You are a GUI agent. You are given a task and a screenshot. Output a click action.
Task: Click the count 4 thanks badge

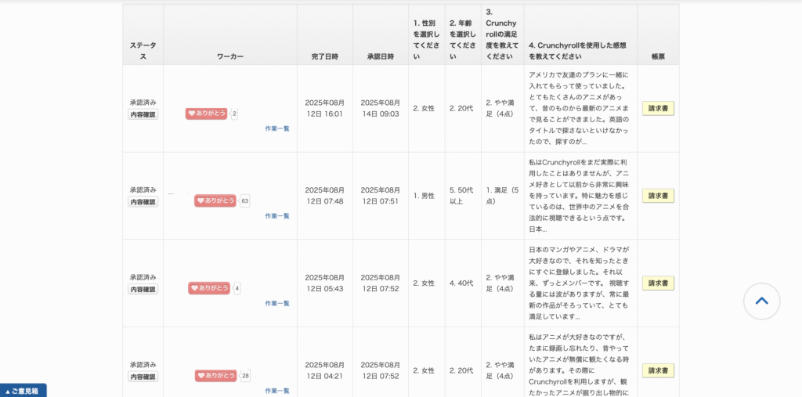237,288
